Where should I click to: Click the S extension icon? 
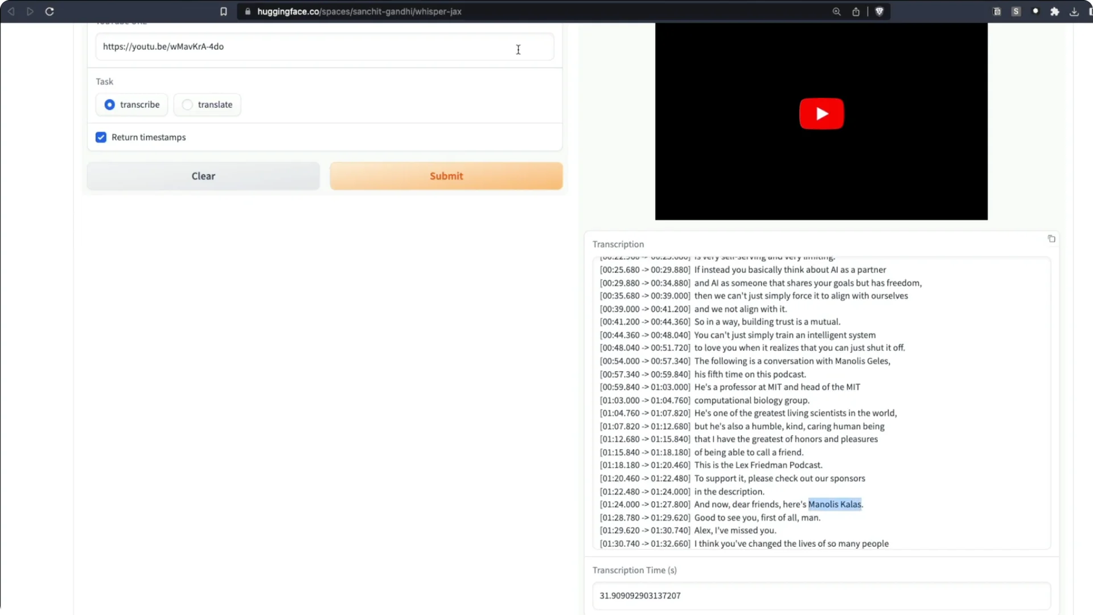point(1017,11)
